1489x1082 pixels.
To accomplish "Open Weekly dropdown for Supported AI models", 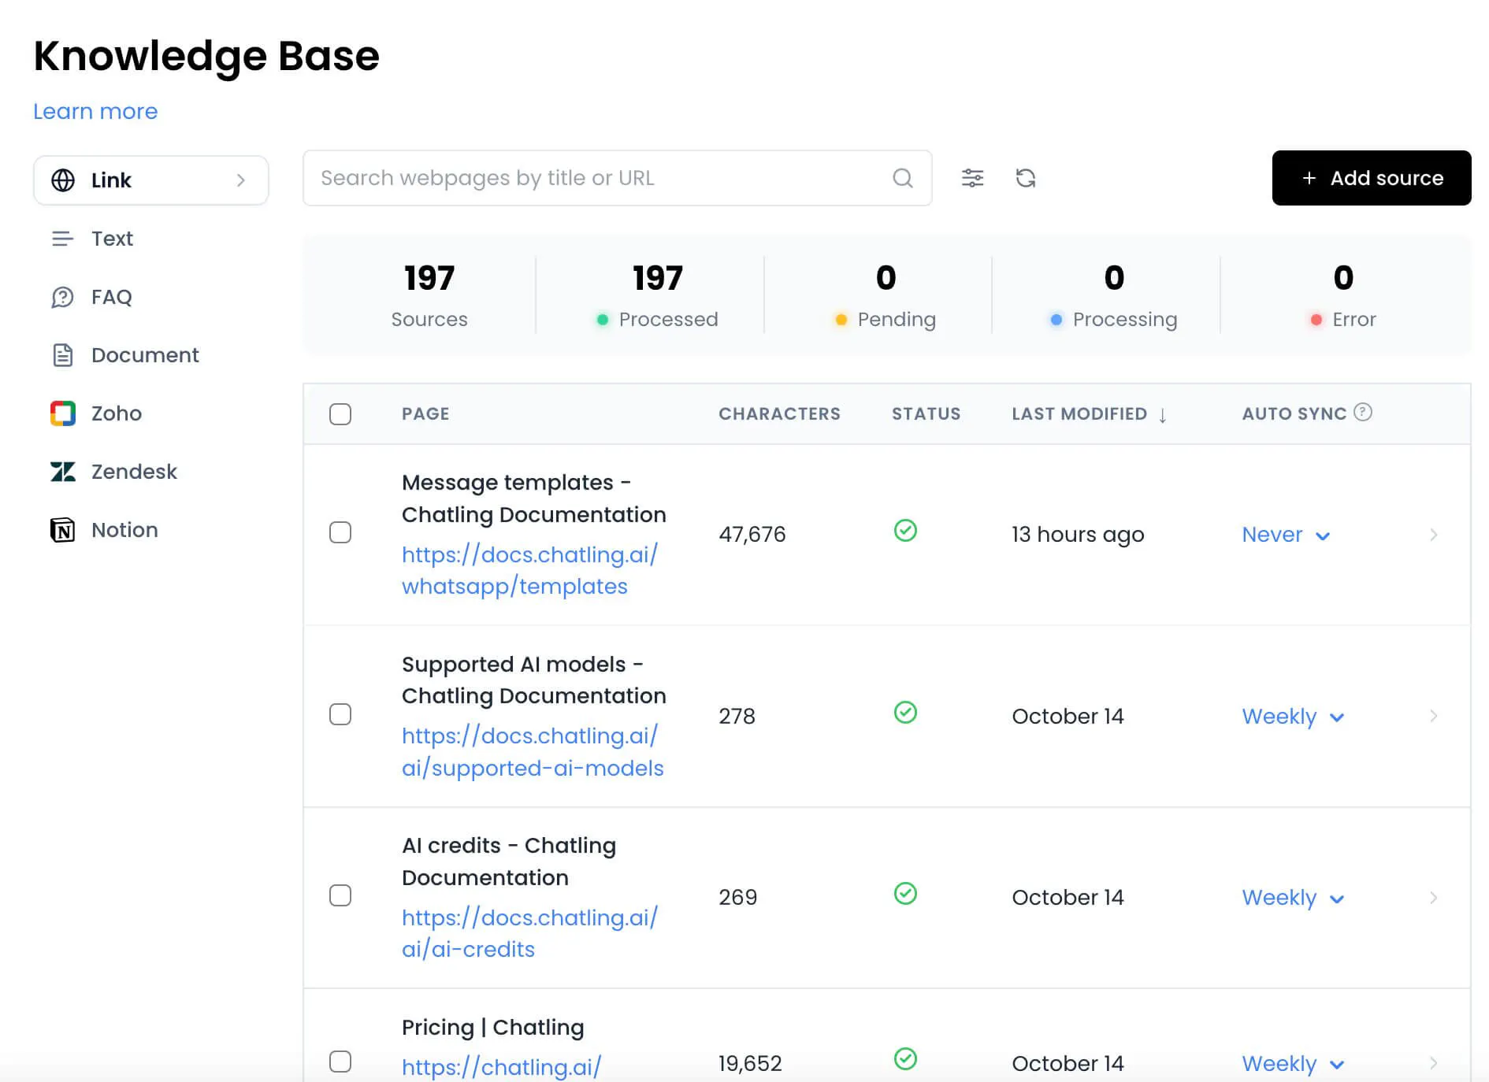I will (1293, 717).
